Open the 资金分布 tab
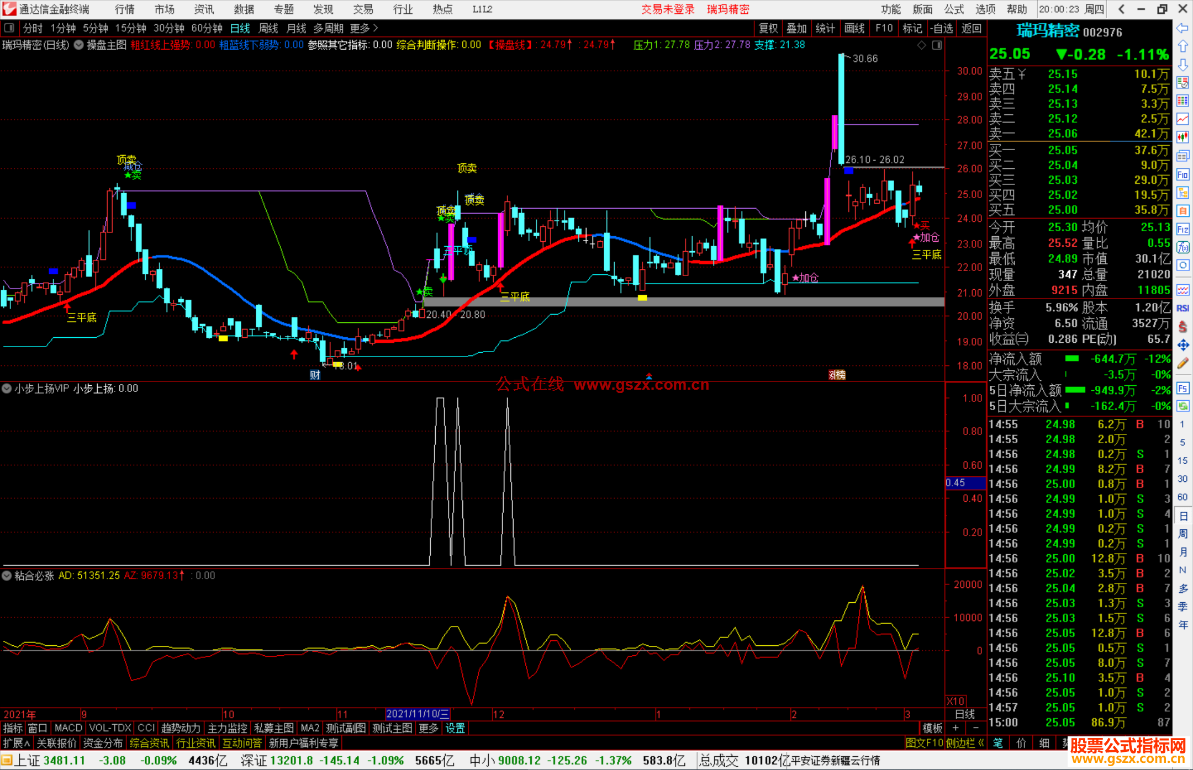1193x770 pixels. click(103, 743)
